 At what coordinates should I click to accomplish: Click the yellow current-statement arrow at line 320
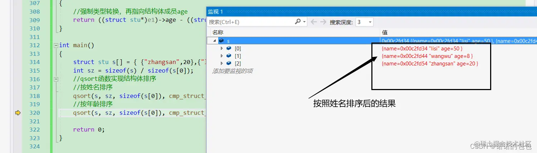(x=18, y=113)
